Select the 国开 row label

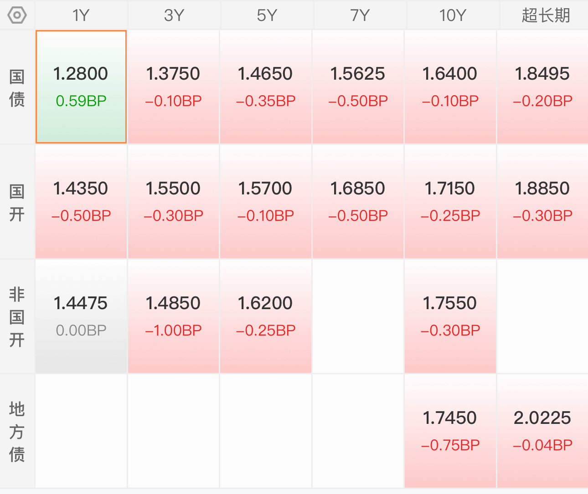(x=17, y=203)
